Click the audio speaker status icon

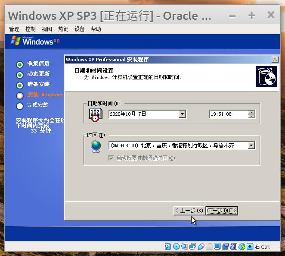tap(185, 247)
